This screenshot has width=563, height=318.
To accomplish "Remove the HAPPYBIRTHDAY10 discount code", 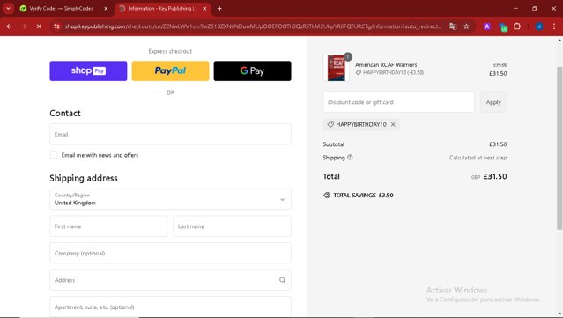I will [393, 124].
